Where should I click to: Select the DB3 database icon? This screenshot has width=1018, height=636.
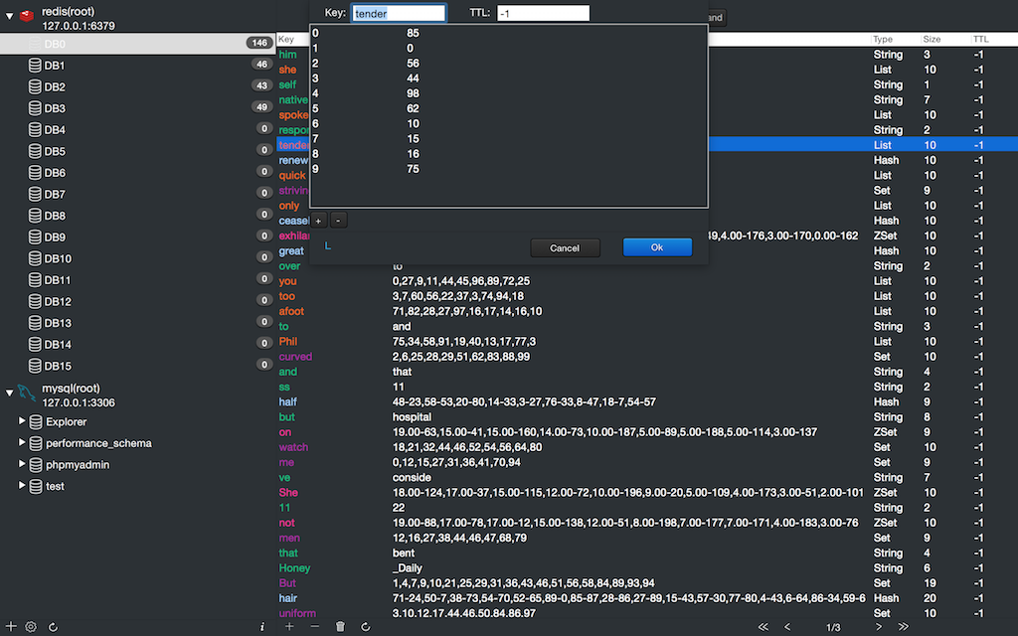[35, 108]
